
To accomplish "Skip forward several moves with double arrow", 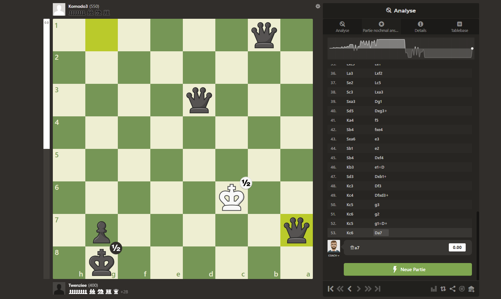I will tap(368, 289).
